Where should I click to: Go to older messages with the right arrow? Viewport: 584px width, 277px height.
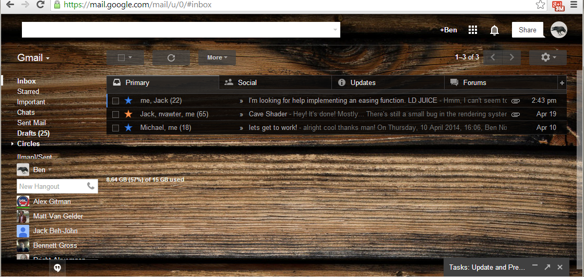[512, 57]
